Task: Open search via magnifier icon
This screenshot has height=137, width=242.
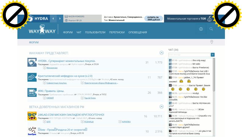Action: (211, 29)
